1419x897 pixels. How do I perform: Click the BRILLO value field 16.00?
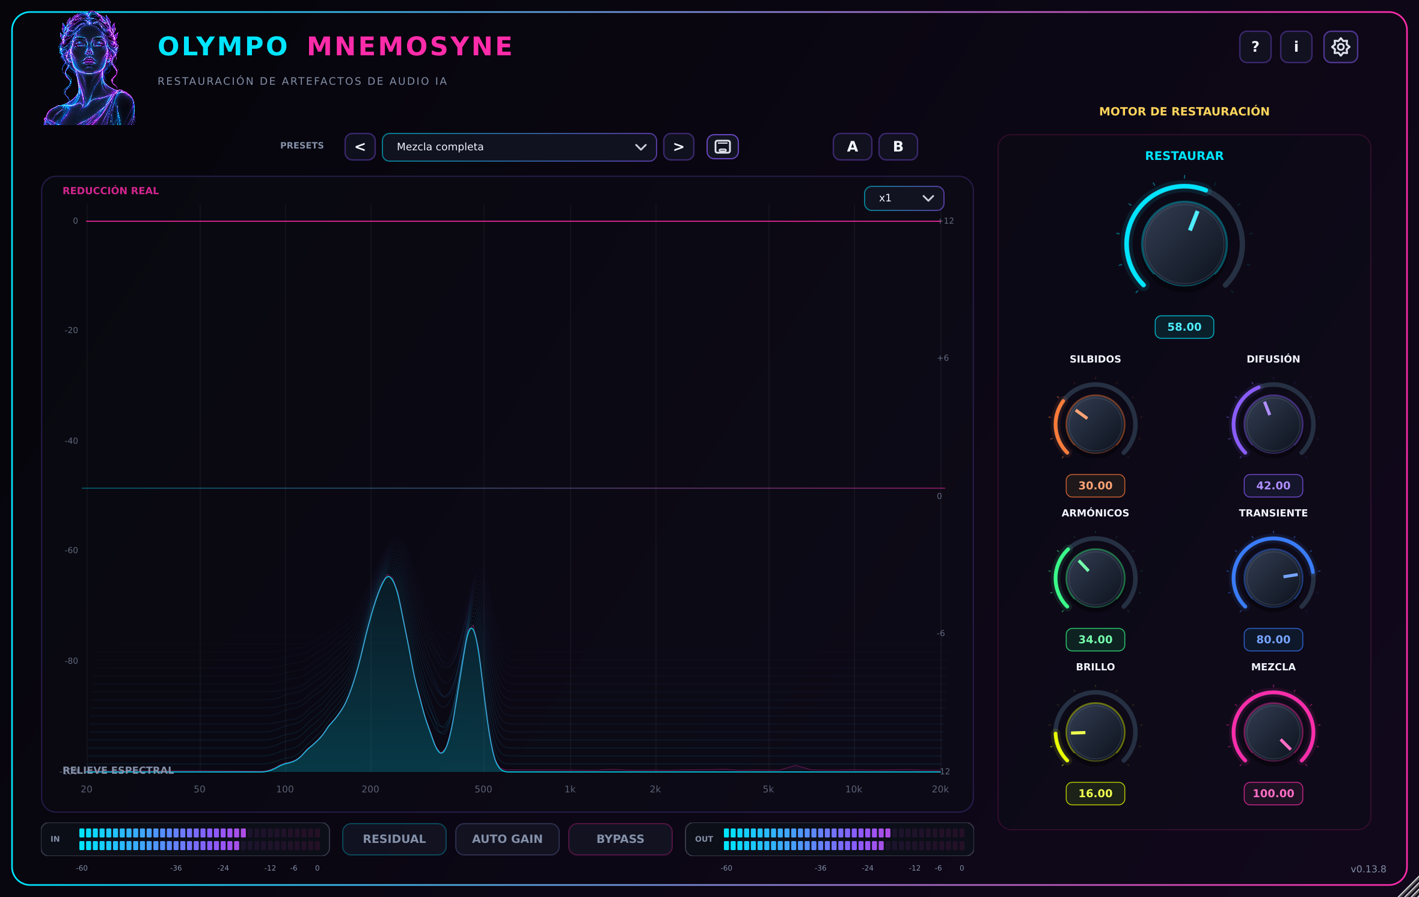pyautogui.click(x=1095, y=794)
